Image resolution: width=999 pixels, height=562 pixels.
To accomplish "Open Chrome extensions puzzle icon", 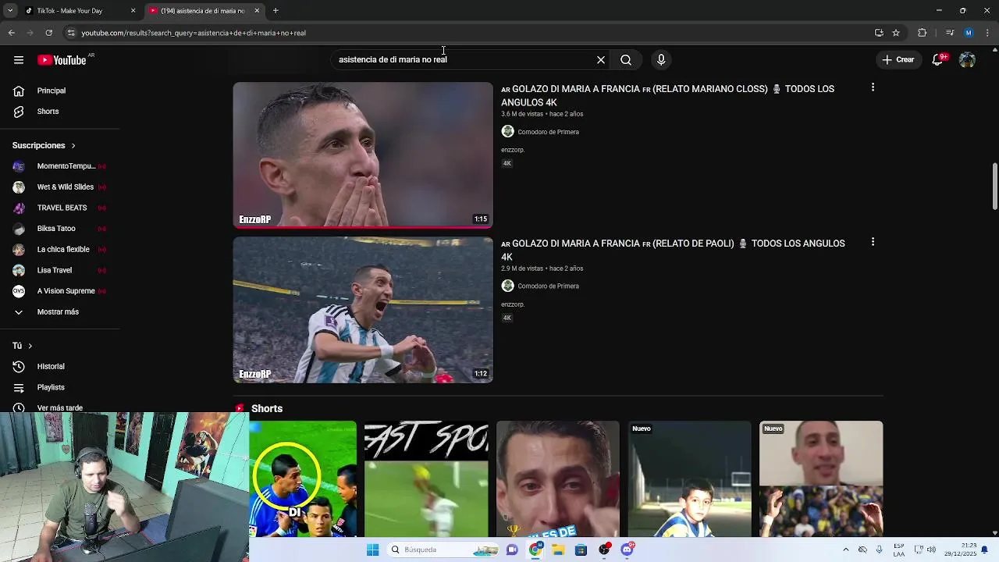I will coord(922,33).
